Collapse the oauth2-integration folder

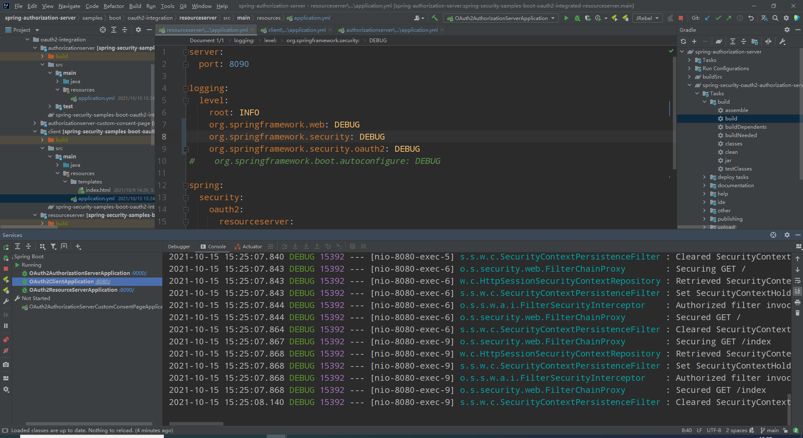click(x=28, y=40)
